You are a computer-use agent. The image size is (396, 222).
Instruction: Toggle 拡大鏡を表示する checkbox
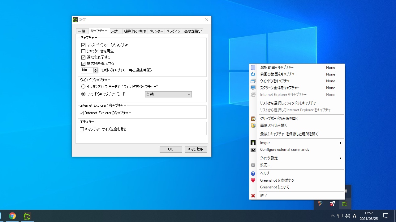tap(83, 64)
